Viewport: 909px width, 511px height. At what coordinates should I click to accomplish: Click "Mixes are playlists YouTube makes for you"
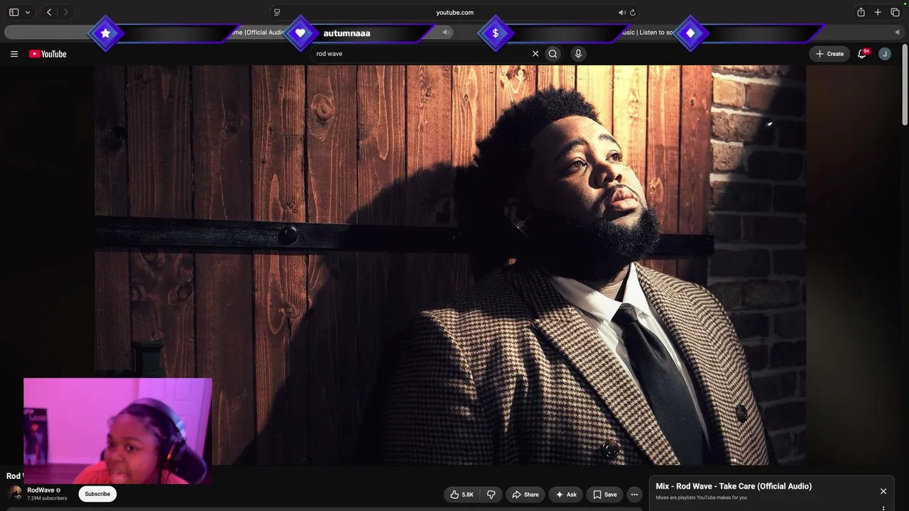701,498
